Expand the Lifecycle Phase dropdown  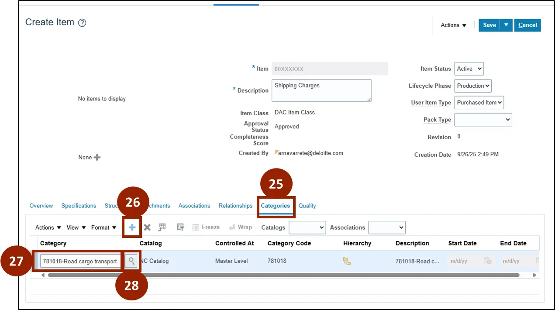tap(473, 86)
